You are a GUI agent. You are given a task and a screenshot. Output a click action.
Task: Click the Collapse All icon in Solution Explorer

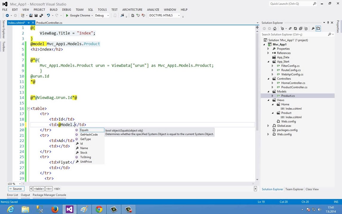(x=301, y=29)
